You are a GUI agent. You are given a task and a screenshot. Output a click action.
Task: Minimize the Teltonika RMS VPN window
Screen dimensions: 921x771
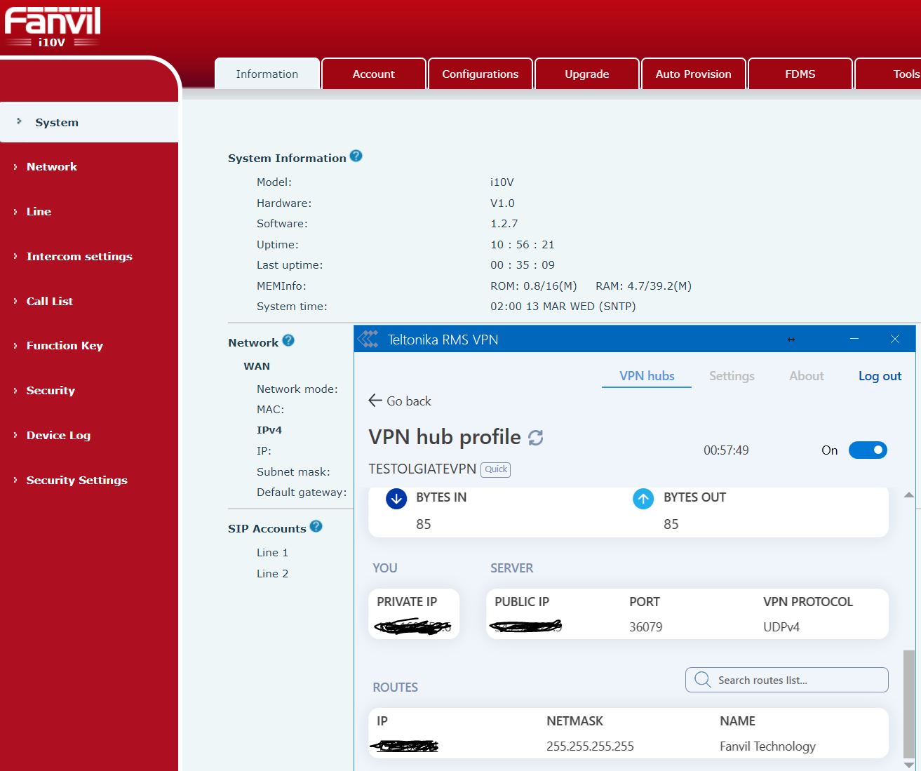click(x=854, y=339)
